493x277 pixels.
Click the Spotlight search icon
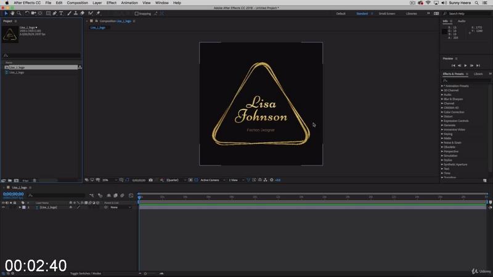pyautogui.click(x=476, y=3)
